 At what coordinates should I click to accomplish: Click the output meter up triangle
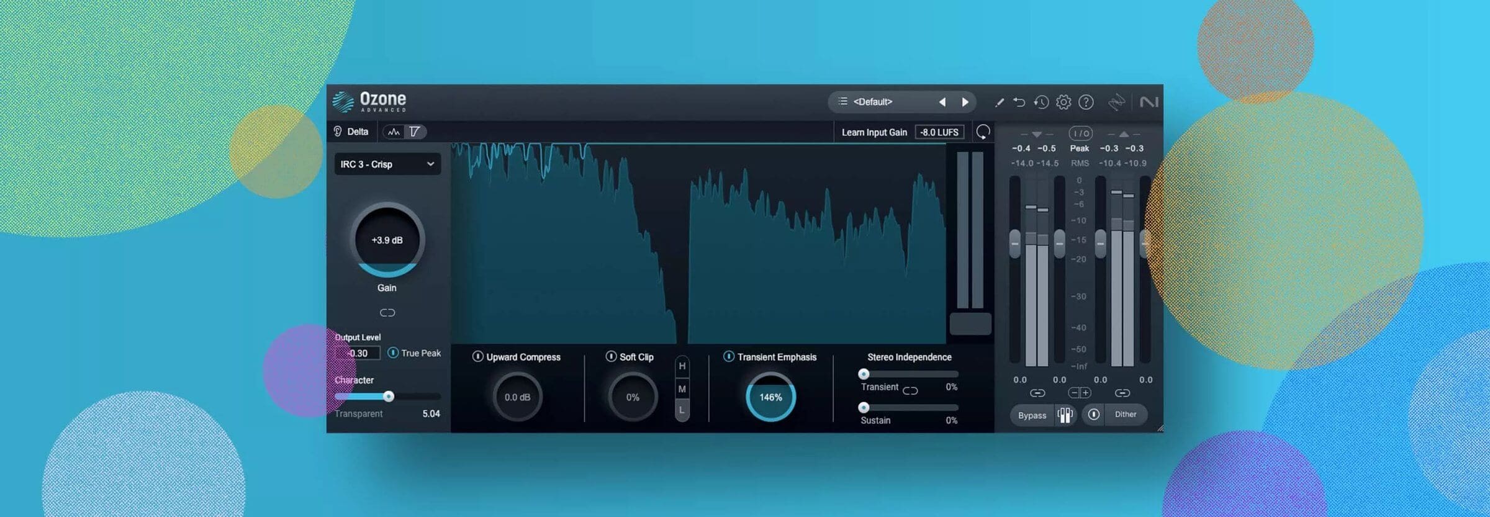coord(1124,134)
